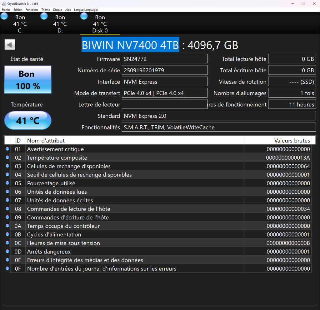Open the Thème menu
Image resolution: width=320 pixels, height=310 pixels.
pos(46,10)
